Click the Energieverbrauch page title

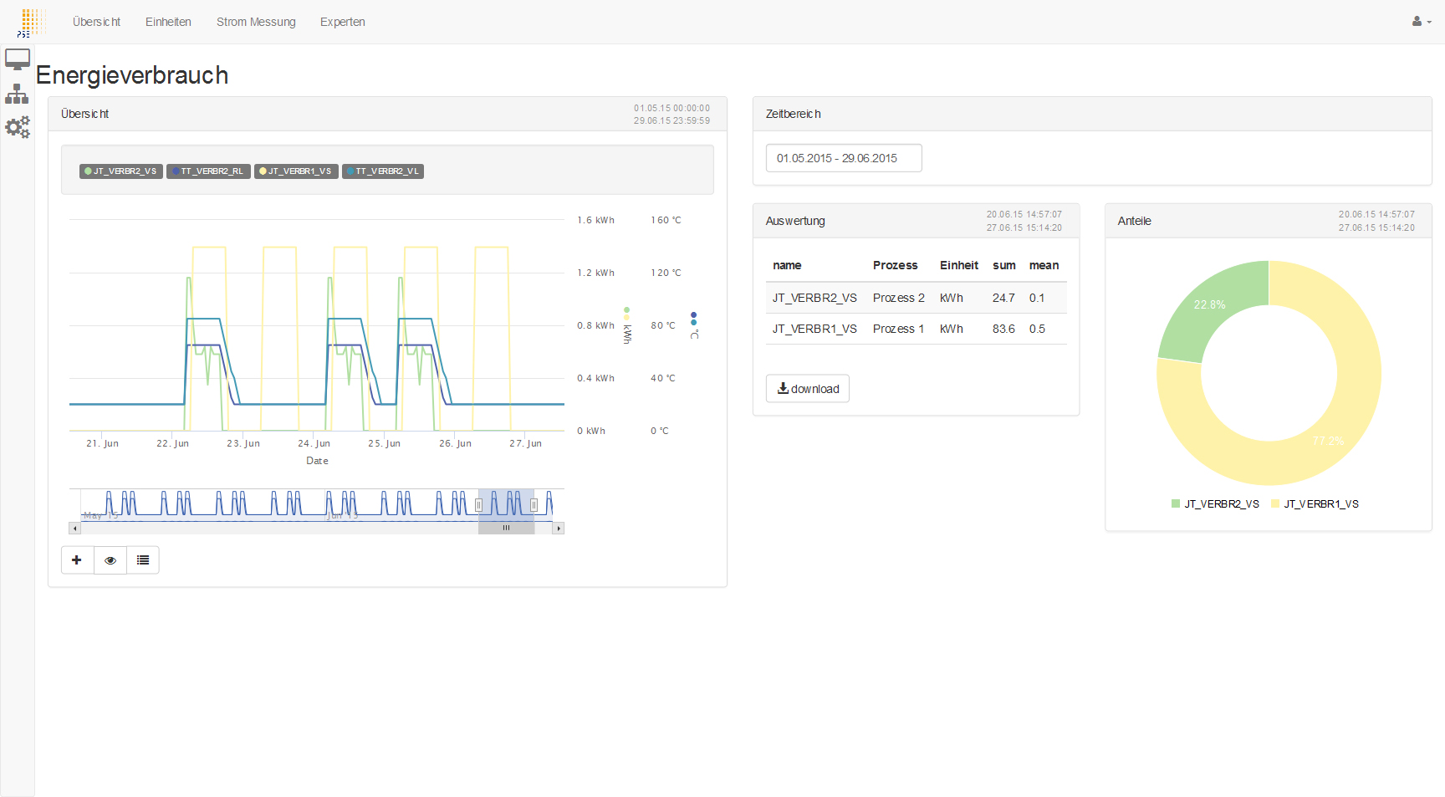click(132, 75)
